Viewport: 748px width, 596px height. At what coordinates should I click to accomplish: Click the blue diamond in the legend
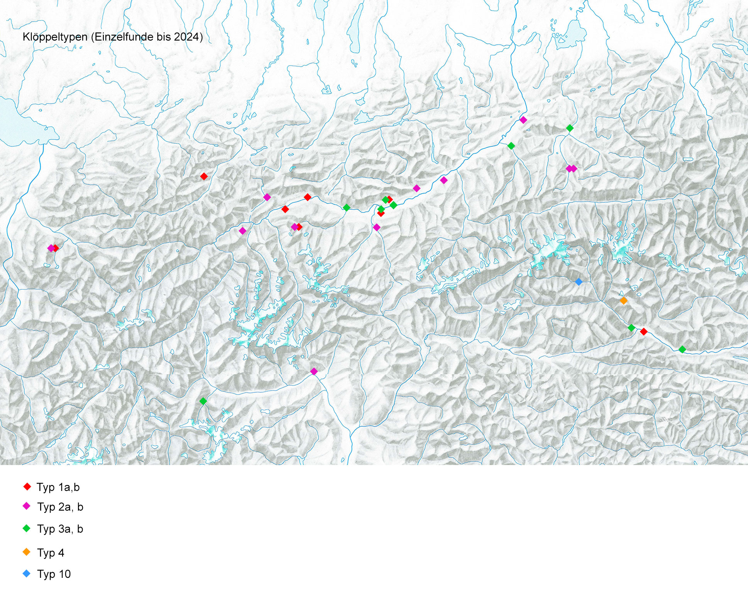point(27,574)
